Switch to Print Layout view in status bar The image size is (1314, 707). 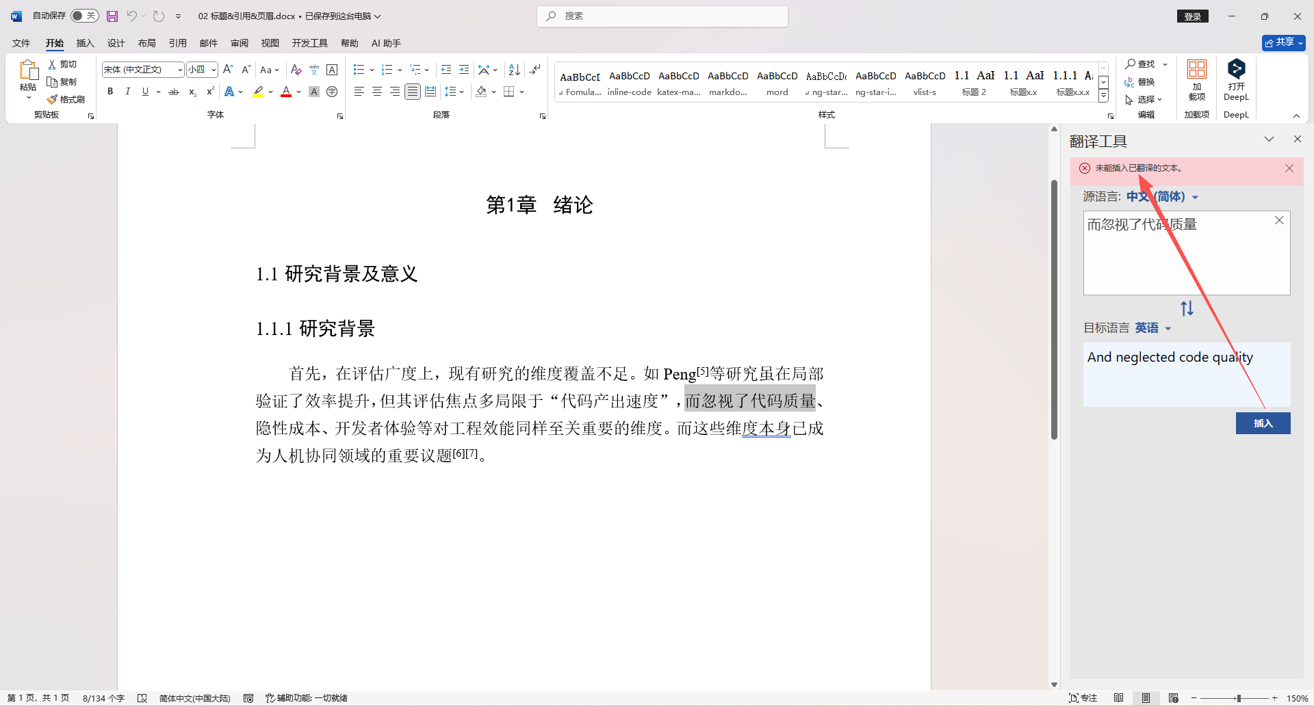point(1146,698)
